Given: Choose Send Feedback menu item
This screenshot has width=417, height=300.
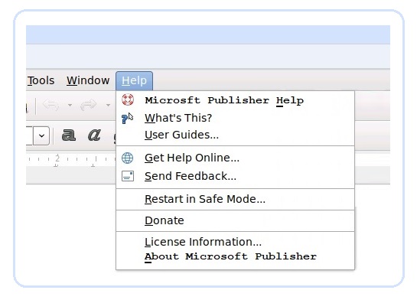Looking at the screenshot, I should tap(235, 176).
